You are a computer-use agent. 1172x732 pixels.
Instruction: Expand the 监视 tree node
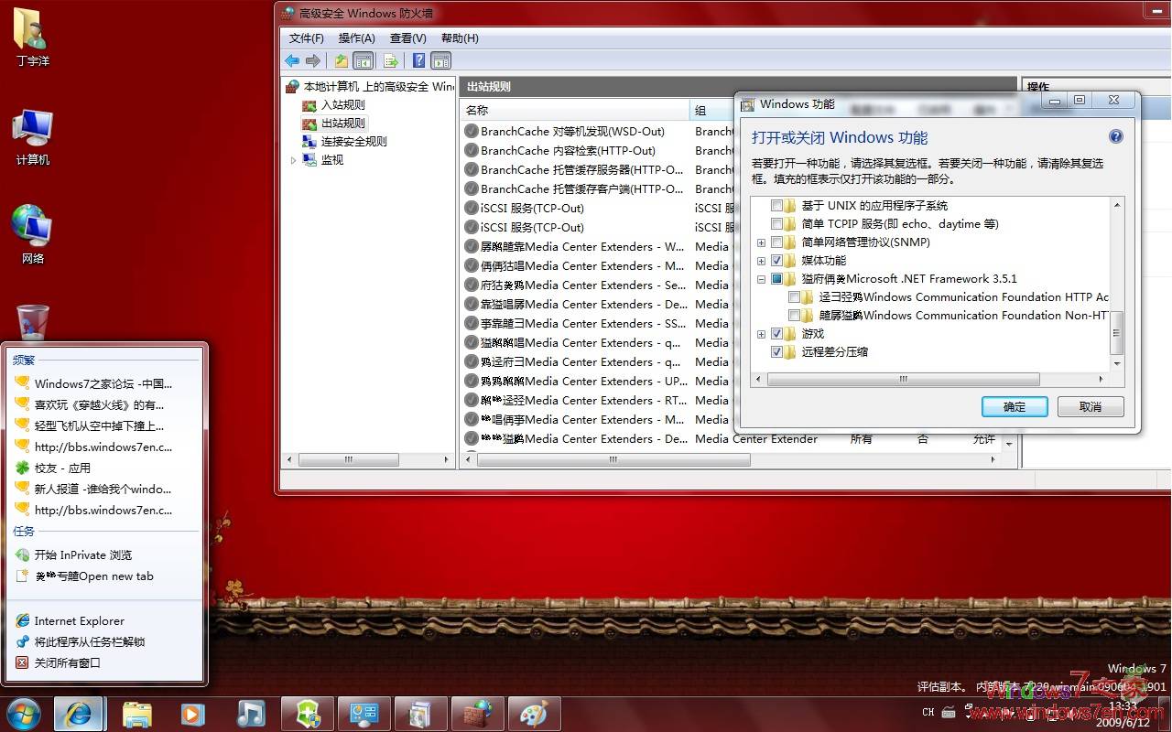[x=294, y=159]
